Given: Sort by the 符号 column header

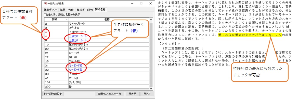Looking at the screenshot, I should (56, 19).
